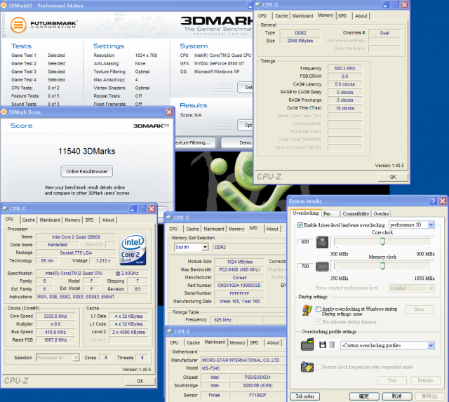Click the Windows startup flag icon
The image size is (449, 402).
coord(307,310)
